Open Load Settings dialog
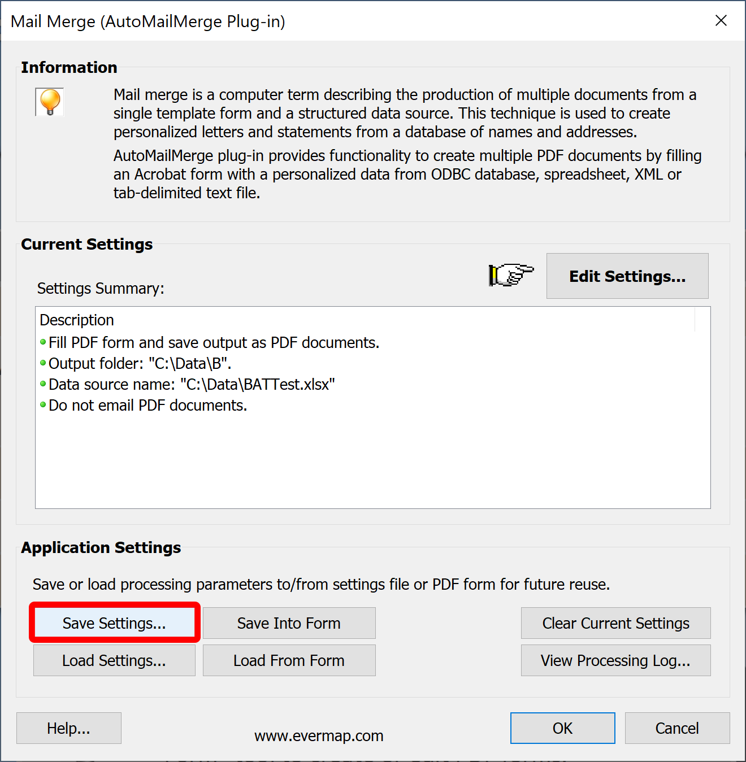This screenshot has height=762, width=746. (114, 660)
